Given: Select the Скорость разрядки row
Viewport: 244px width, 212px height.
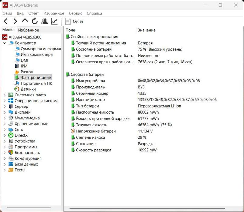Looking at the screenshot, I should [x=114, y=150].
